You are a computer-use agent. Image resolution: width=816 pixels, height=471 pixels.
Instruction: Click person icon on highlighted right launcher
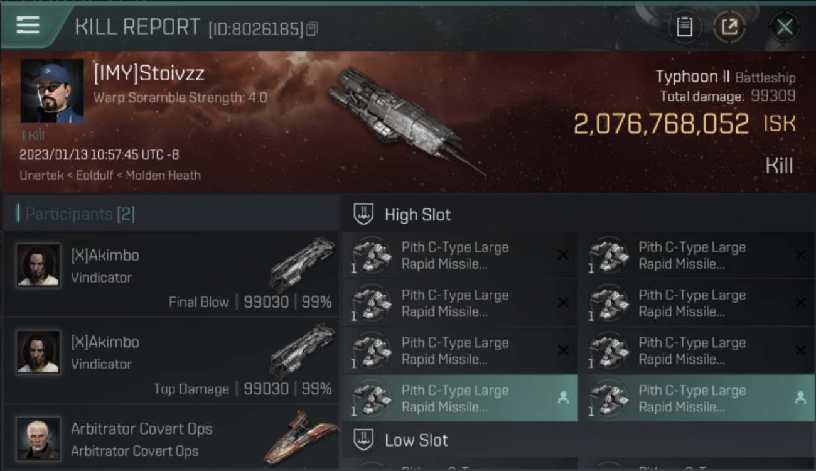pos(800,398)
